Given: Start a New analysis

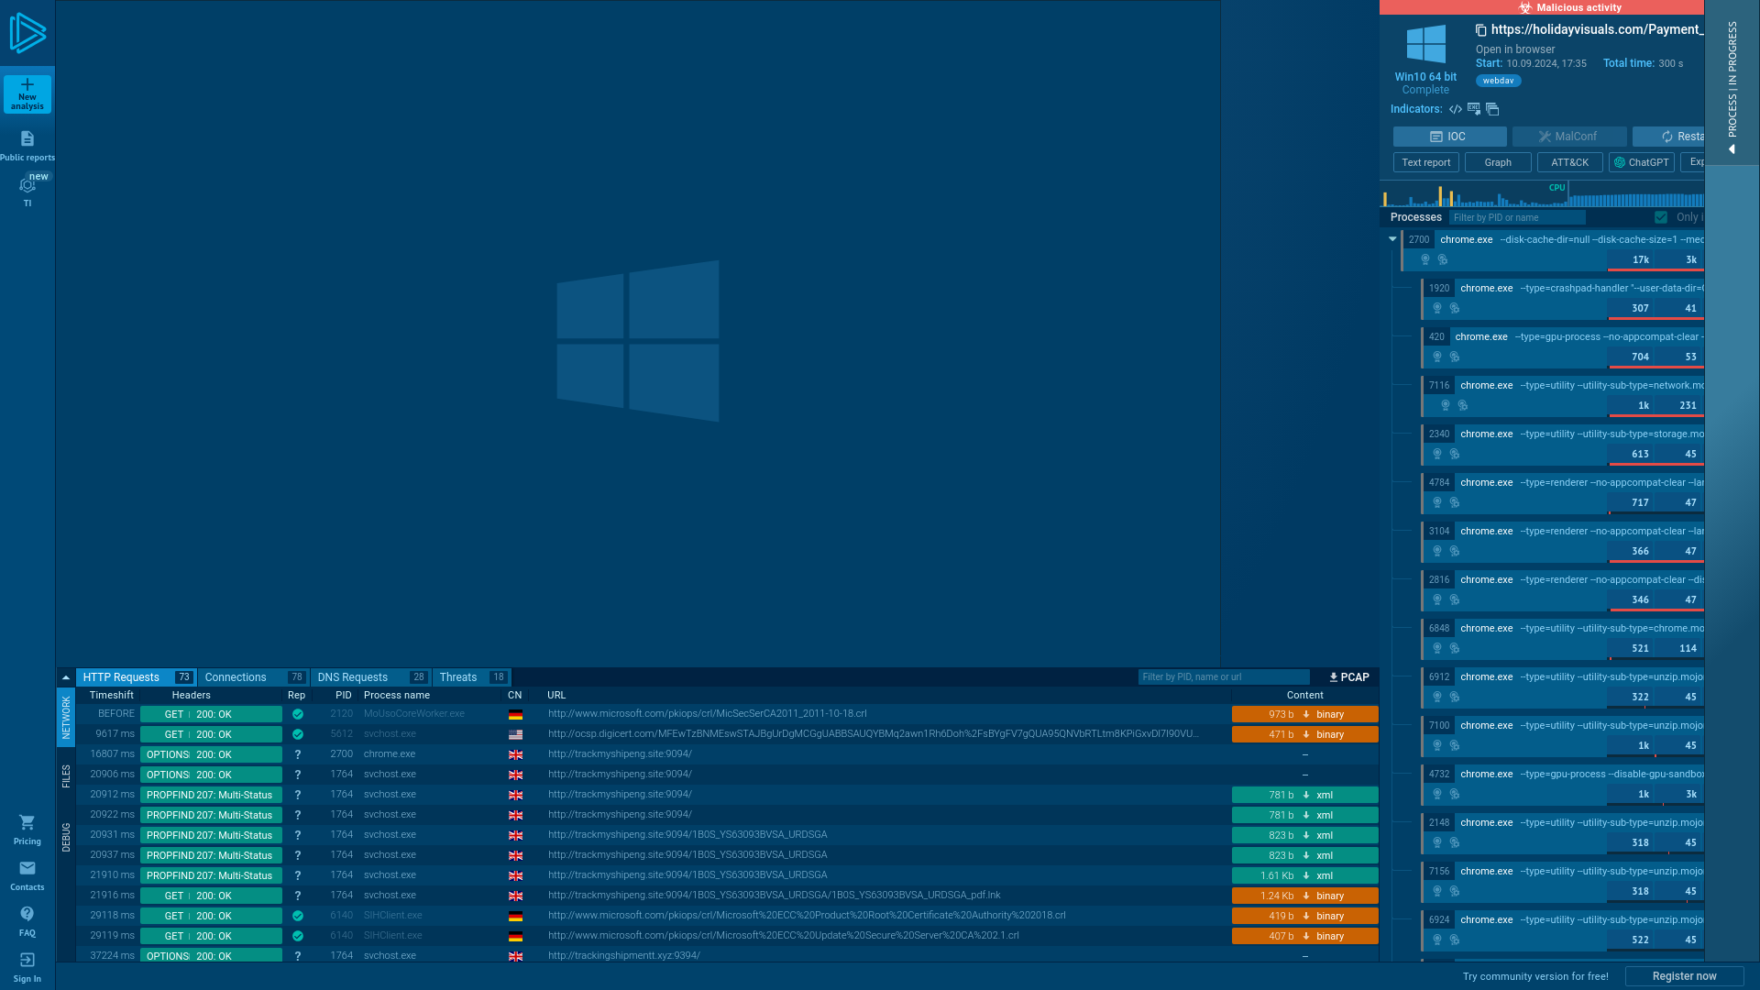Looking at the screenshot, I should point(27,94).
